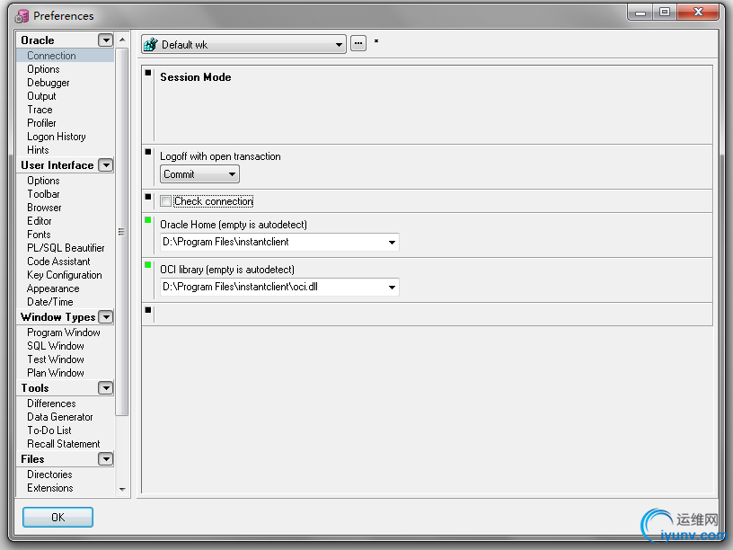Open the Code Assistant preferences page

[x=58, y=262]
